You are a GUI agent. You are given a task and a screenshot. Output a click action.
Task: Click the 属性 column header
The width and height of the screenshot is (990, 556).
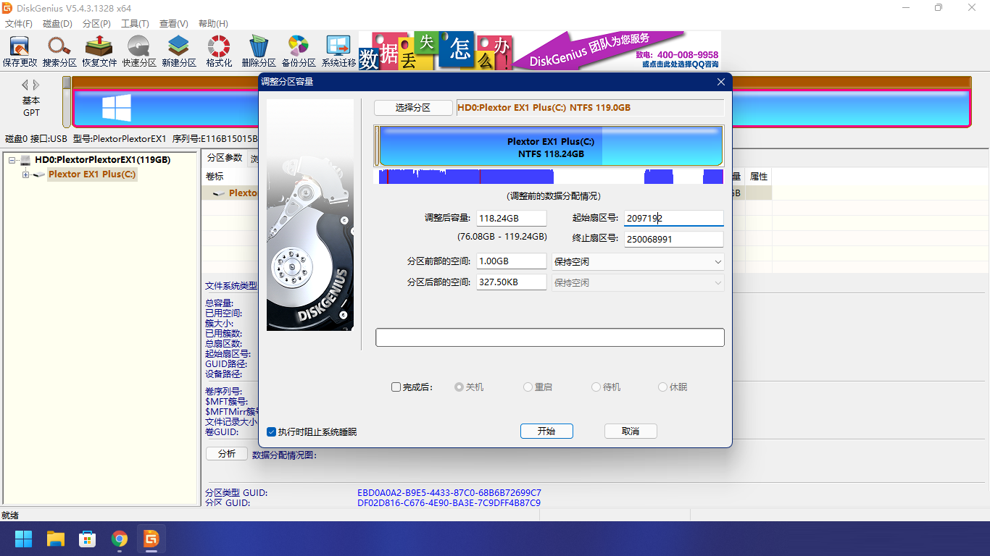tap(759, 177)
